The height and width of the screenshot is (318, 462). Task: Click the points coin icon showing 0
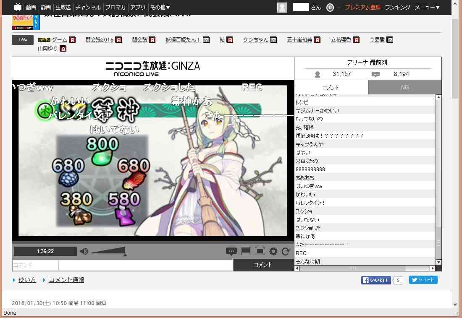tap(330, 8)
